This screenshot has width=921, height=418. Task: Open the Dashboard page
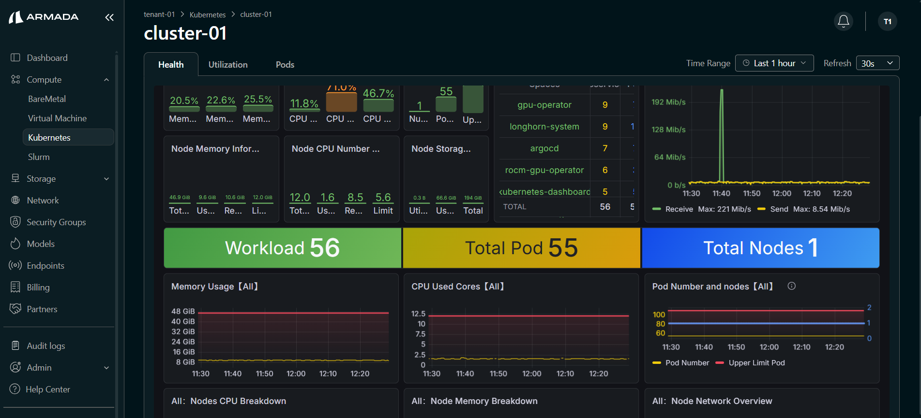pyautogui.click(x=47, y=58)
